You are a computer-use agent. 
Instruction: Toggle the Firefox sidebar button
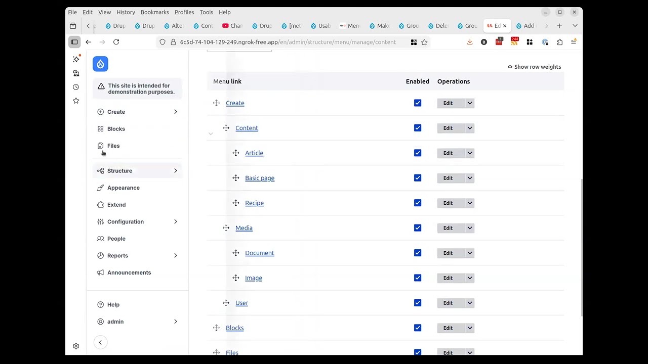(74, 42)
